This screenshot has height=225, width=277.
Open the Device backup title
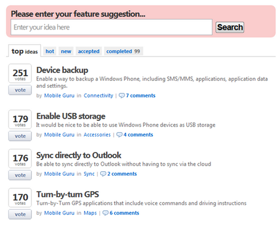point(62,70)
